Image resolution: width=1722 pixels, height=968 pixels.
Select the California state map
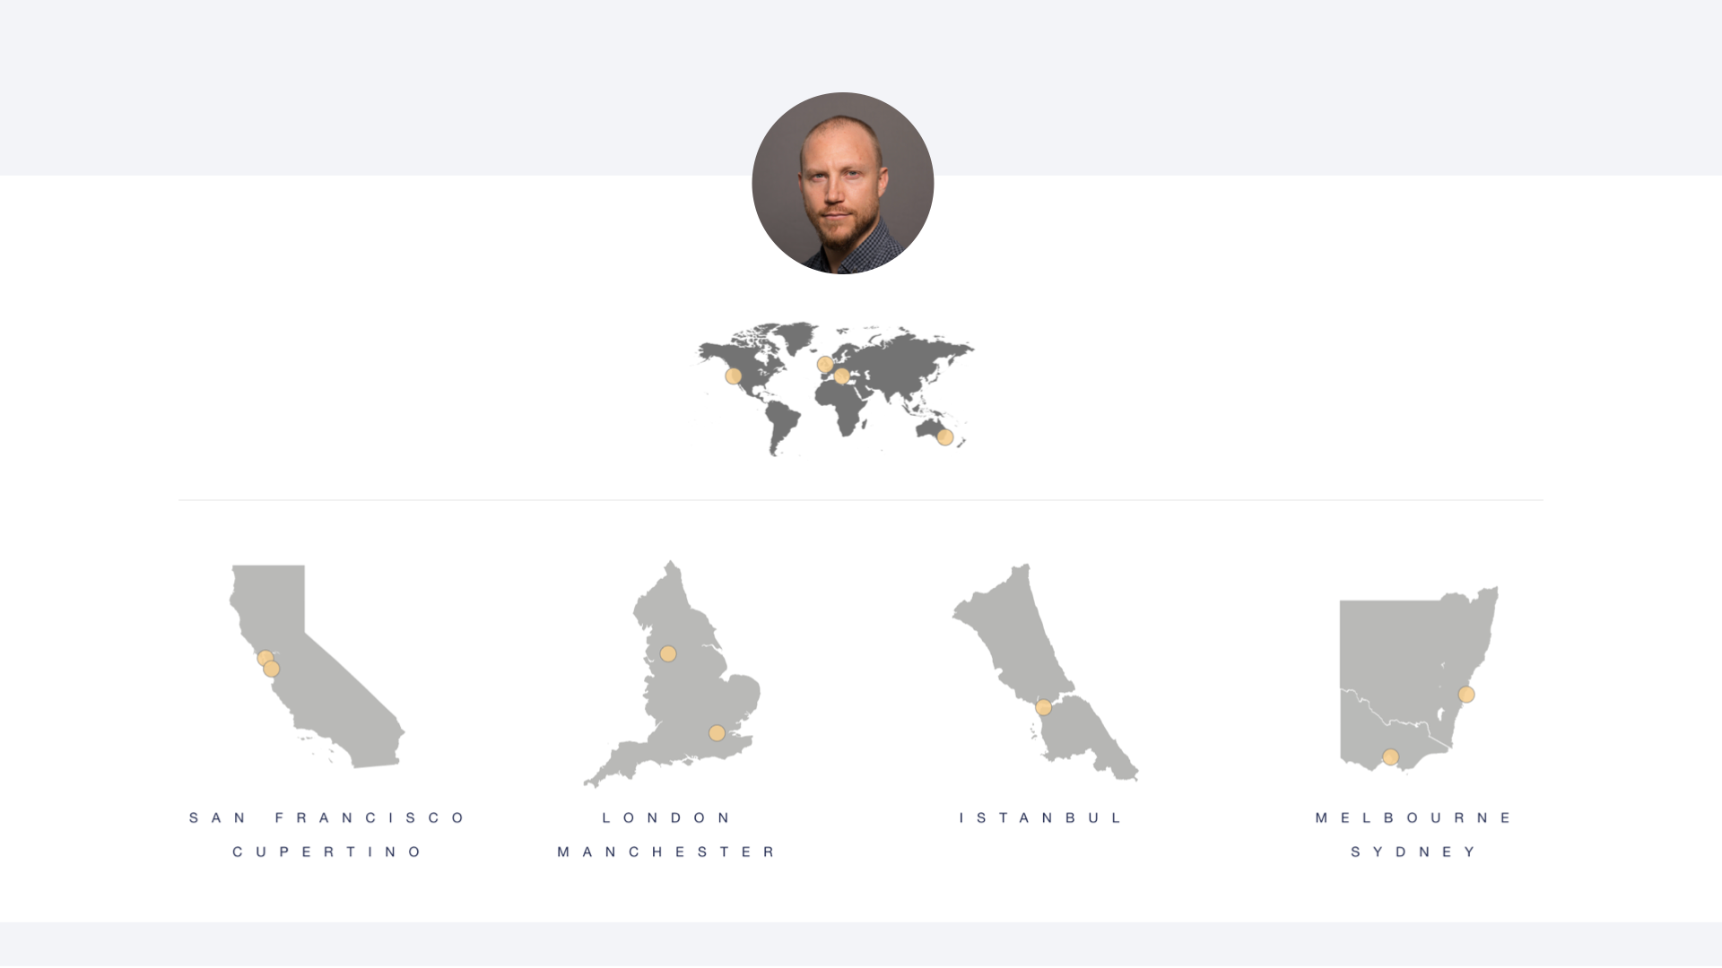click(317, 666)
